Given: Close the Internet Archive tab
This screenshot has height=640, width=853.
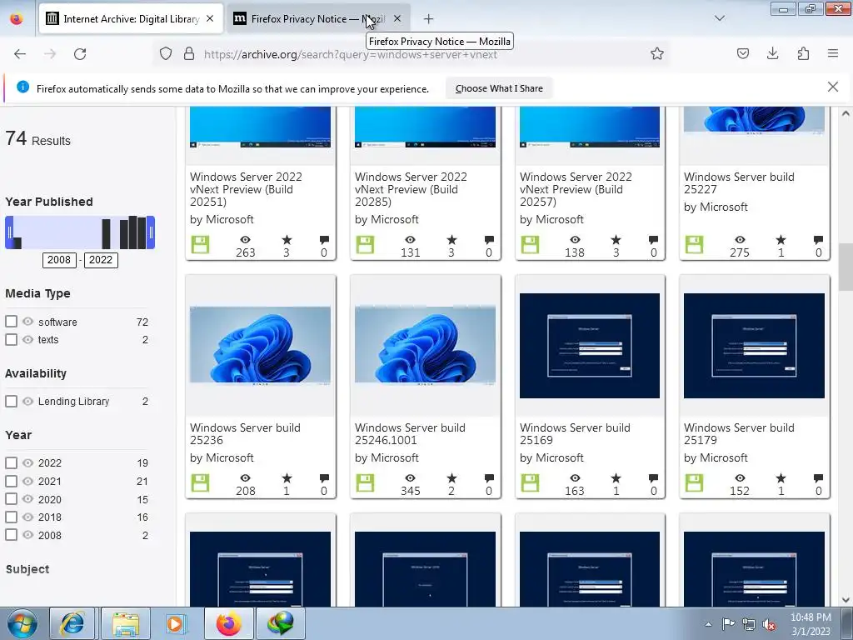Looking at the screenshot, I should coord(210,18).
